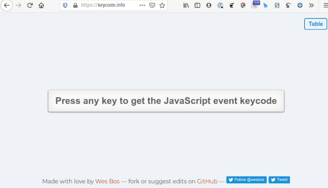The image size is (328, 188).
Task: Open the Firefox hamburger menu
Action: tap(326, 5)
